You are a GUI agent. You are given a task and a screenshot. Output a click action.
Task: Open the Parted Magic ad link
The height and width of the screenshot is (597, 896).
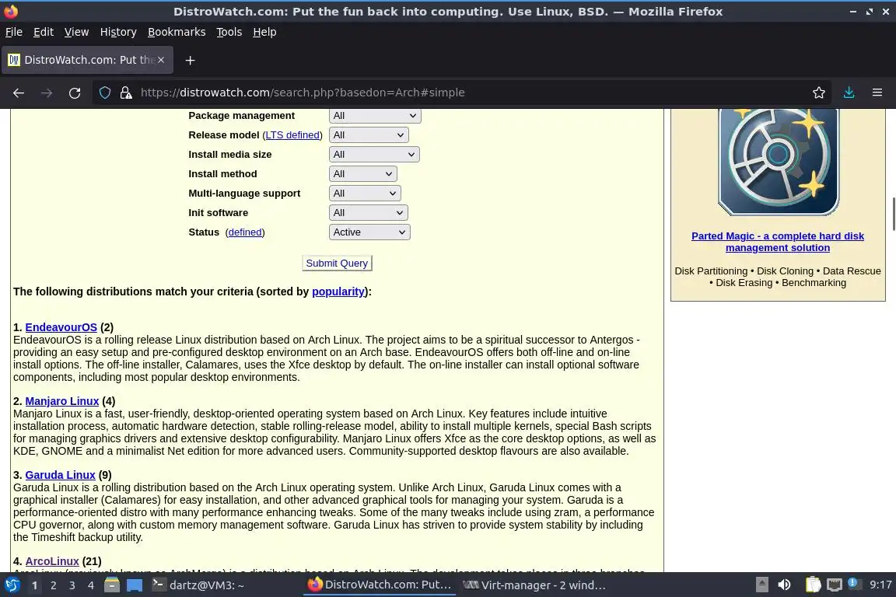tap(778, 242)
